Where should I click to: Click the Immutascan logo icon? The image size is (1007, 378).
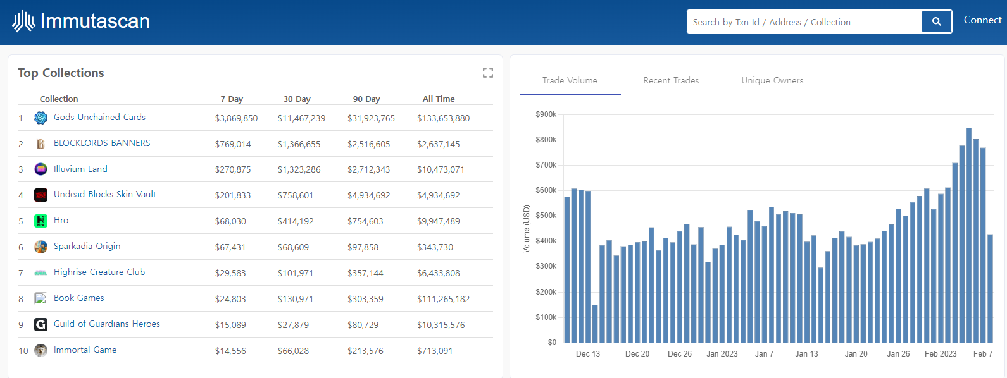(23, 21)
